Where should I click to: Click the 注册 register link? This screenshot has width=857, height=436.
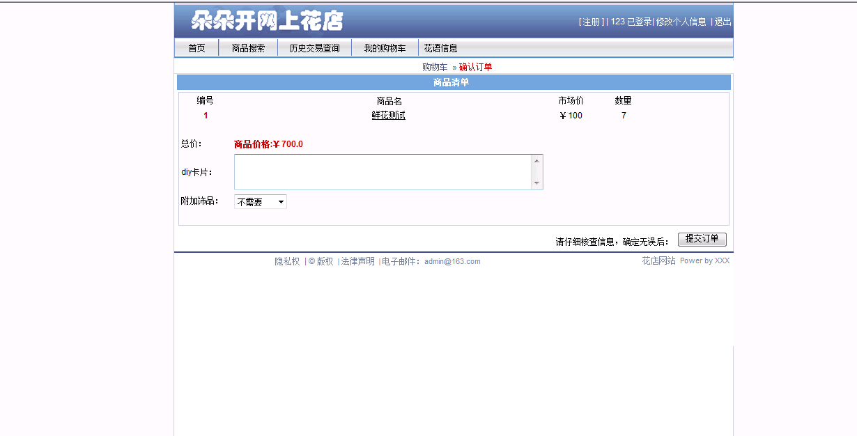coord(591,22)
